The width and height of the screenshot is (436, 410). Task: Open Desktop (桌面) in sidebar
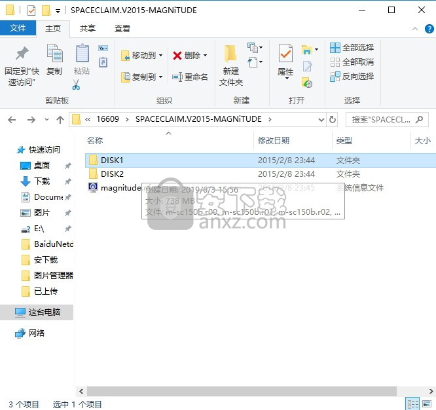coord(35,166)
